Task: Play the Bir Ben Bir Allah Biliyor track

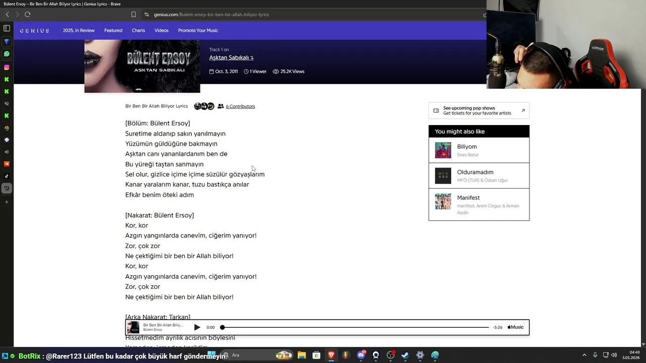Action: pos(197,327)
